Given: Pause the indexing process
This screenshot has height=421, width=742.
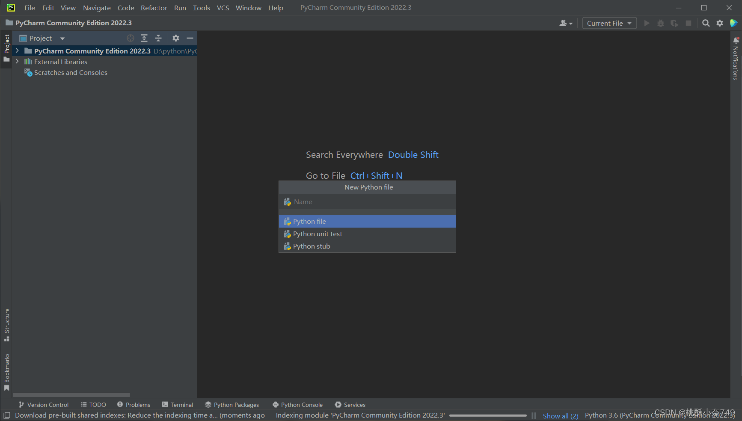Looking at the screenshot, I should coord(534,415).
